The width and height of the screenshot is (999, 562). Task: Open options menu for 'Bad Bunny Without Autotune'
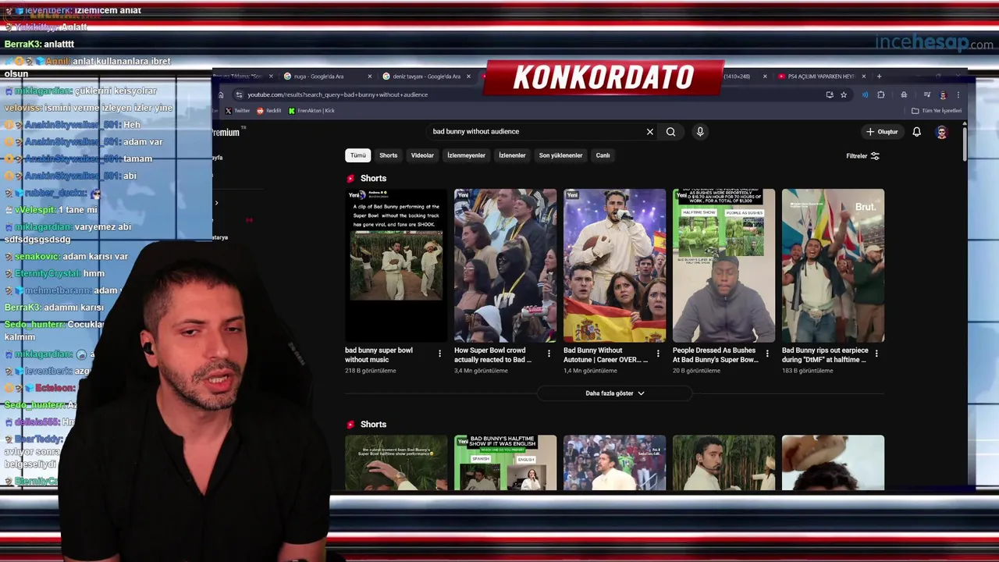click(658, 354)
